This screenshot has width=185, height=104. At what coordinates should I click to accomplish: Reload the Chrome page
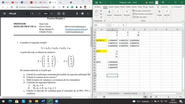click(12, 7)
